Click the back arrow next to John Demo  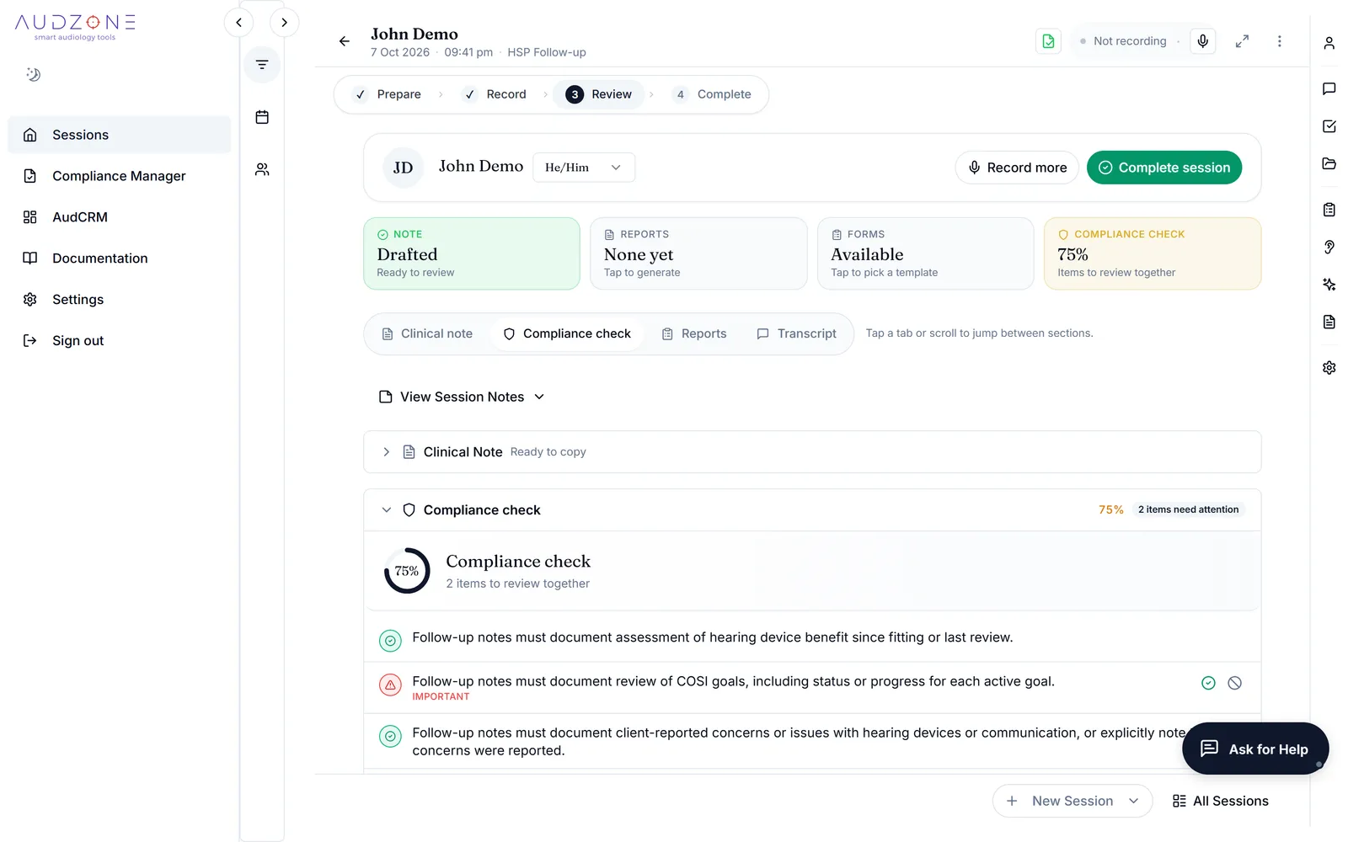pyautogui.click(x=344, y=41)
